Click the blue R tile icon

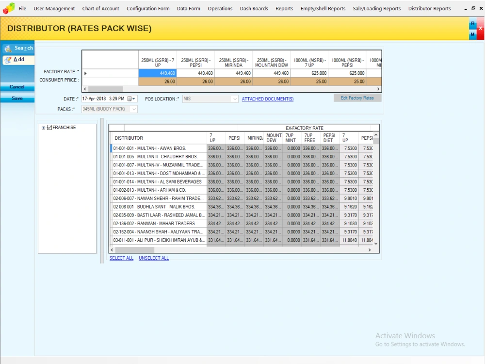click(472, 23)
